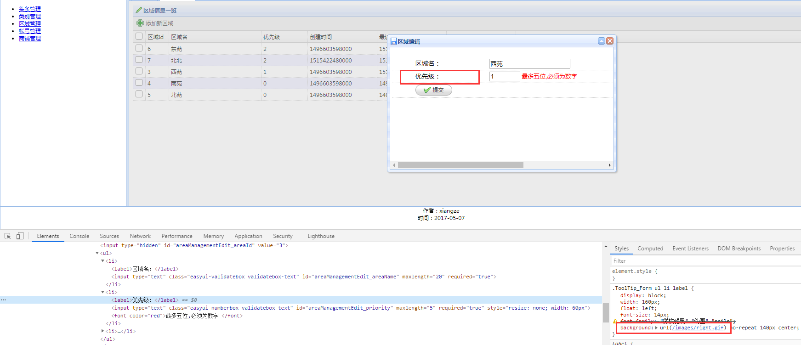
Task: Open the Lighthouse tab
Action: (x=321, y=236)
